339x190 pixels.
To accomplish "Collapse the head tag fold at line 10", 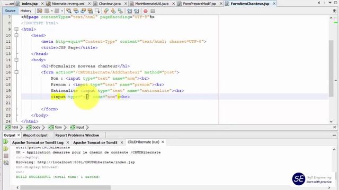I will coord(16,35).
